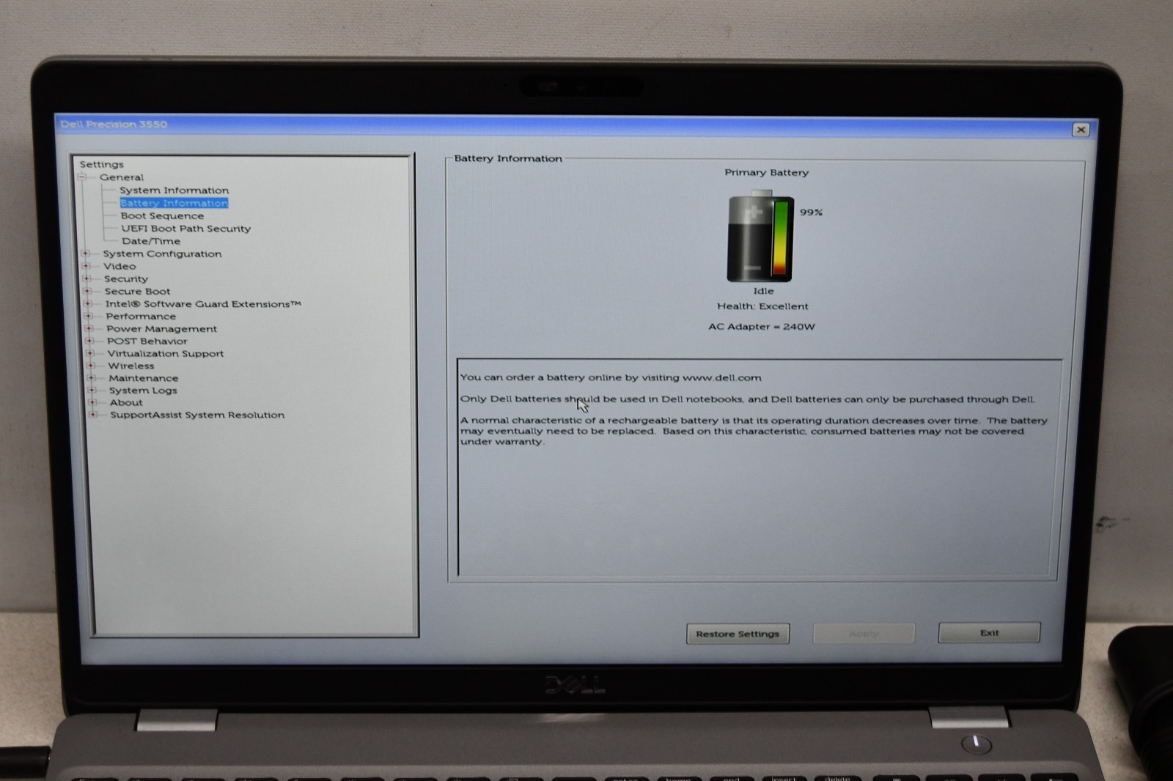Close the Dell Precision 3550 setup window
This screenshot has height=781, width=1173.
click(x=1081, y=130)
